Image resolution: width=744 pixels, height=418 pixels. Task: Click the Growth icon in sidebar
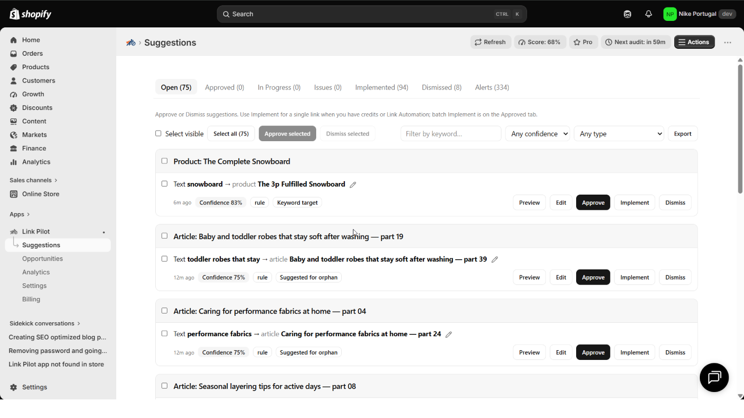pyautogui.click(x=13, y=94)
